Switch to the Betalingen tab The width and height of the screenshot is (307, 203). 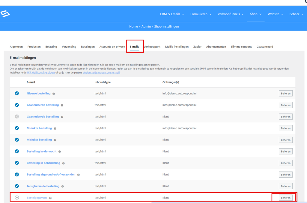[x=88, y=47]
